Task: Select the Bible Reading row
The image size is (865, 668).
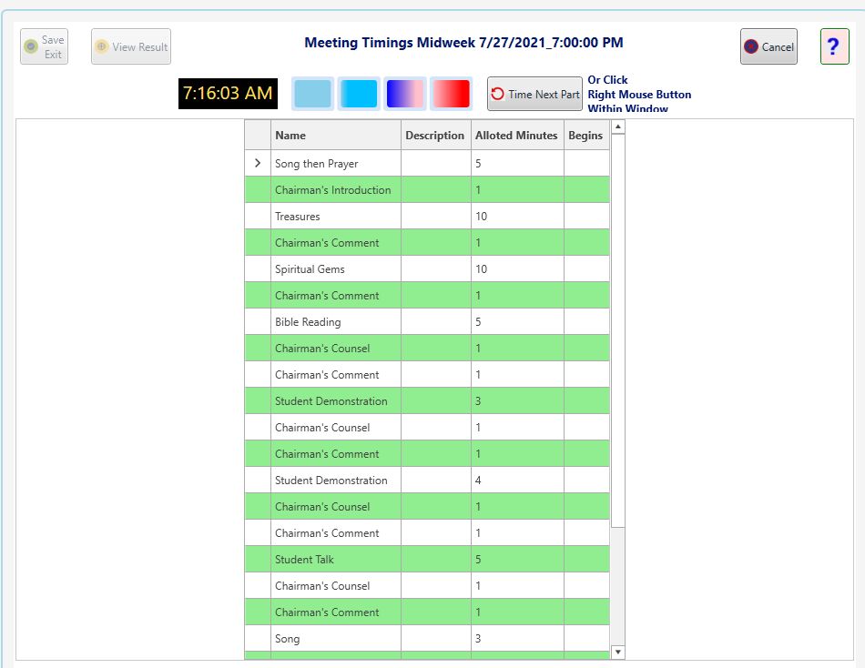Action: pyautogui.click(x=427, y=322)
